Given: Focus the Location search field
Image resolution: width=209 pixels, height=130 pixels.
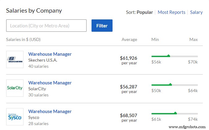Looking at the screenshot, I should coord(46,26).
